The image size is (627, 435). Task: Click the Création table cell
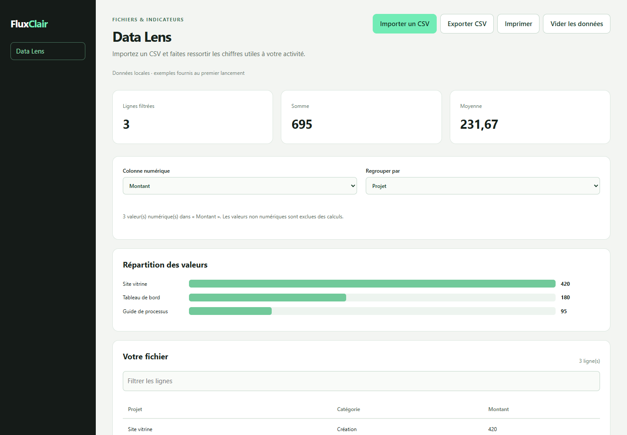point(347,429)
